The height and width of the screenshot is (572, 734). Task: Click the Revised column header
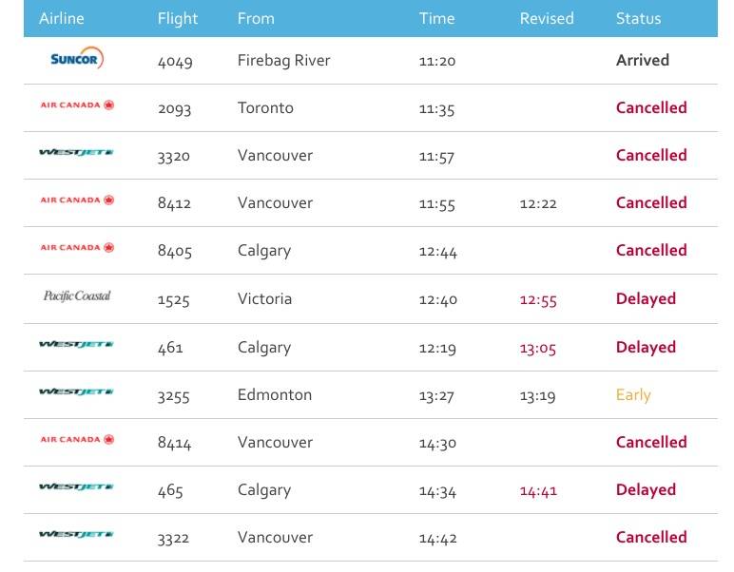[547, 18]
